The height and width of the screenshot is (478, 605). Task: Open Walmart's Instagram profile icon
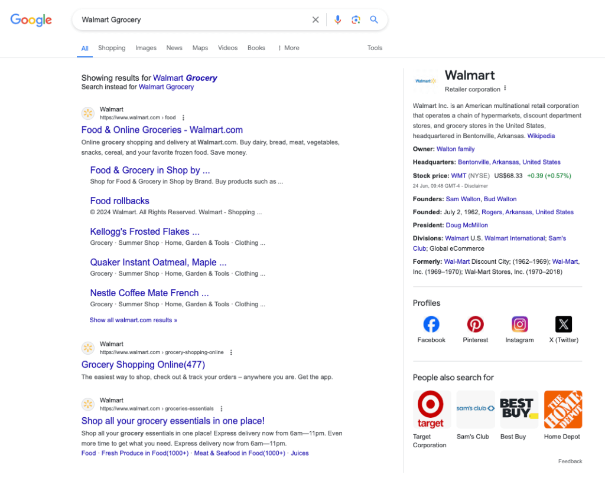pos(519,324)
